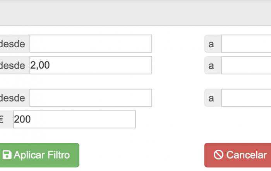Viewport: 271px width, 171px height.
Task: Focus the desde field containing 2,00
Action: [91, 65]
